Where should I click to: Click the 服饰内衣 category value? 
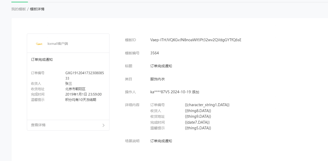click(158, 79)
